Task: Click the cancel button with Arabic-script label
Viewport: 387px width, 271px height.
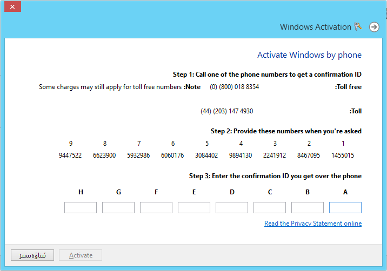Action: point(32,255)
